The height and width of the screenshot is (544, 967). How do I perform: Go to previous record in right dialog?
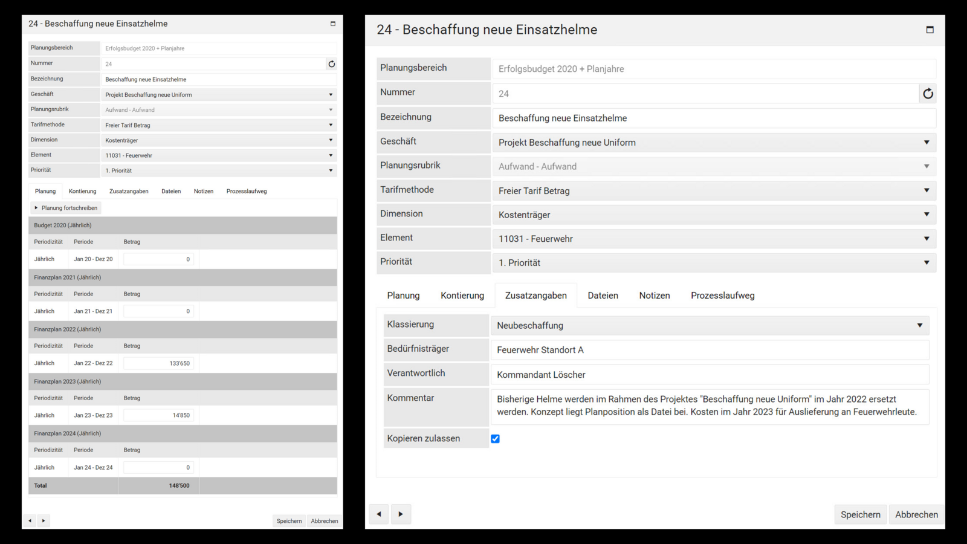[379, 514]
